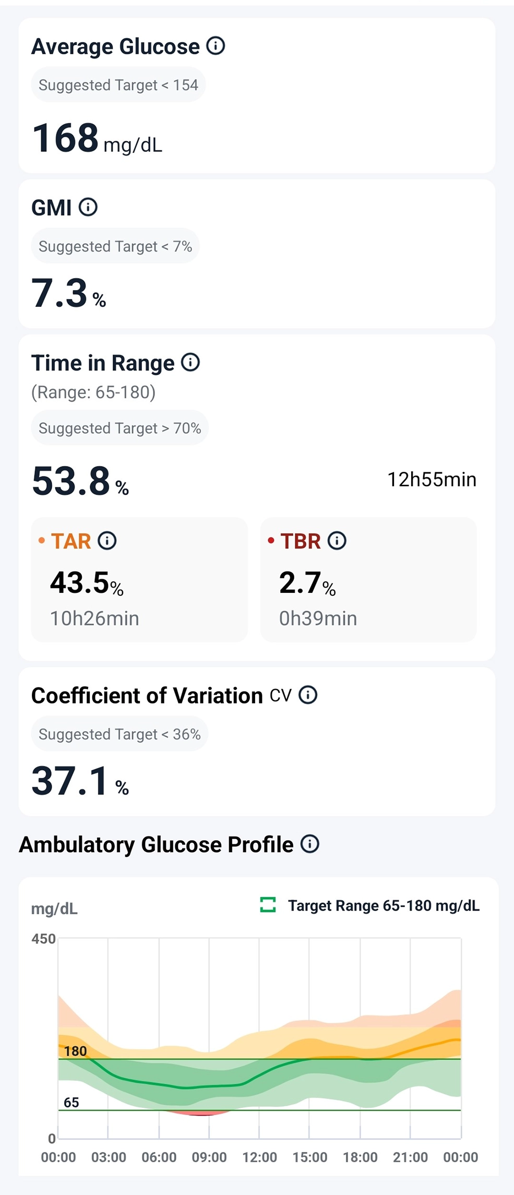Screen dimensions: 514x1195
Task: Show Time in Range information icon
Action: point(190,362)
